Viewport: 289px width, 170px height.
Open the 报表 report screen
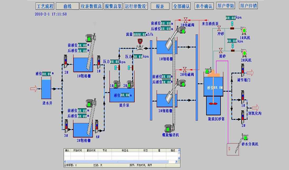[160, 6]
